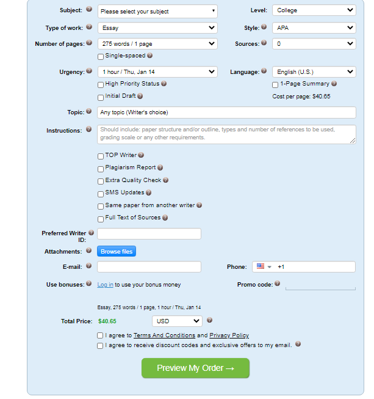Expand the Level dropdown showing College
374x399 pixels.
pyautogui.click(x=314, y=10)
